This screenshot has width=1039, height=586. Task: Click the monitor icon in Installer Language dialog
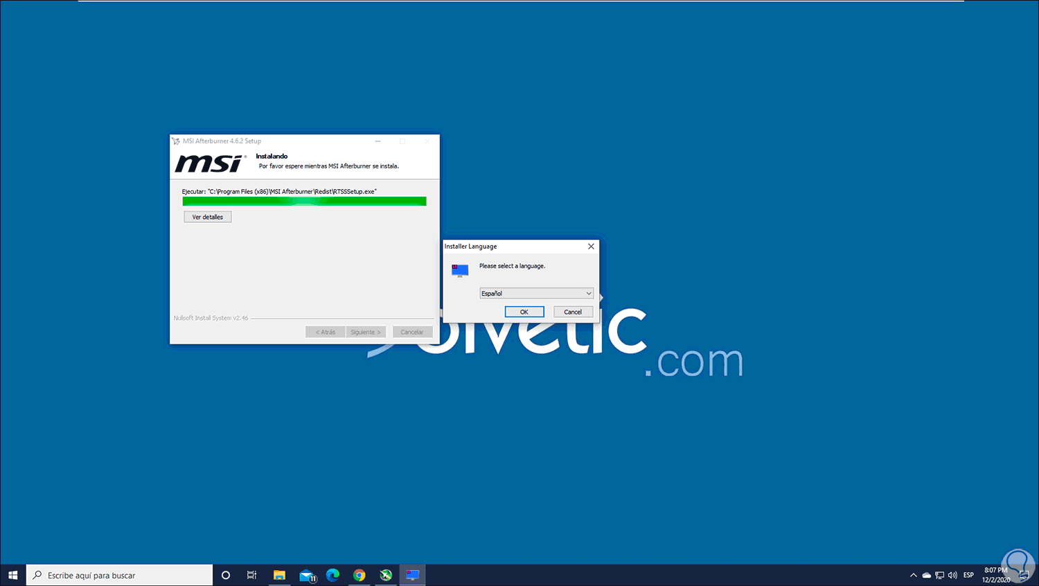[460, 270]
